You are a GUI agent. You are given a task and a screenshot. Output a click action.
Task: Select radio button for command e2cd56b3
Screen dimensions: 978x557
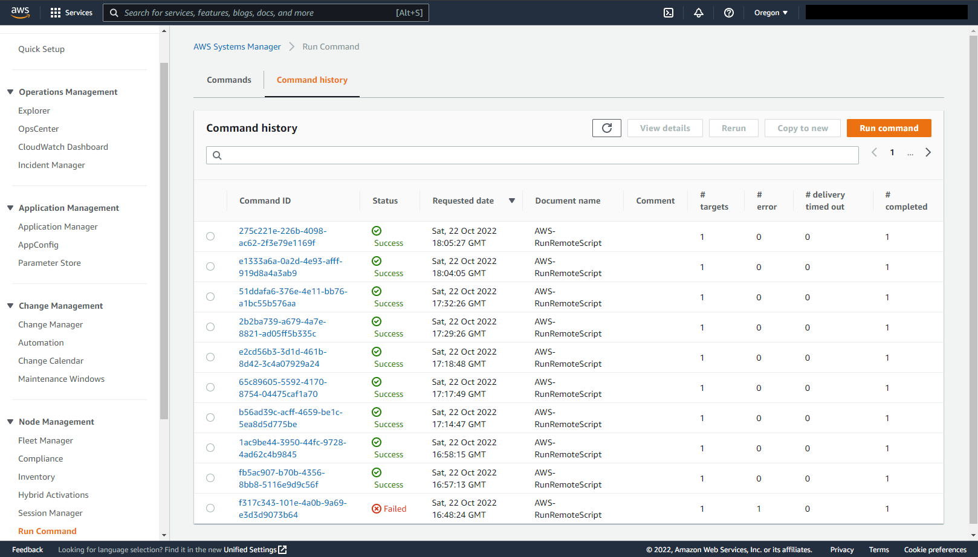(210, 357)
